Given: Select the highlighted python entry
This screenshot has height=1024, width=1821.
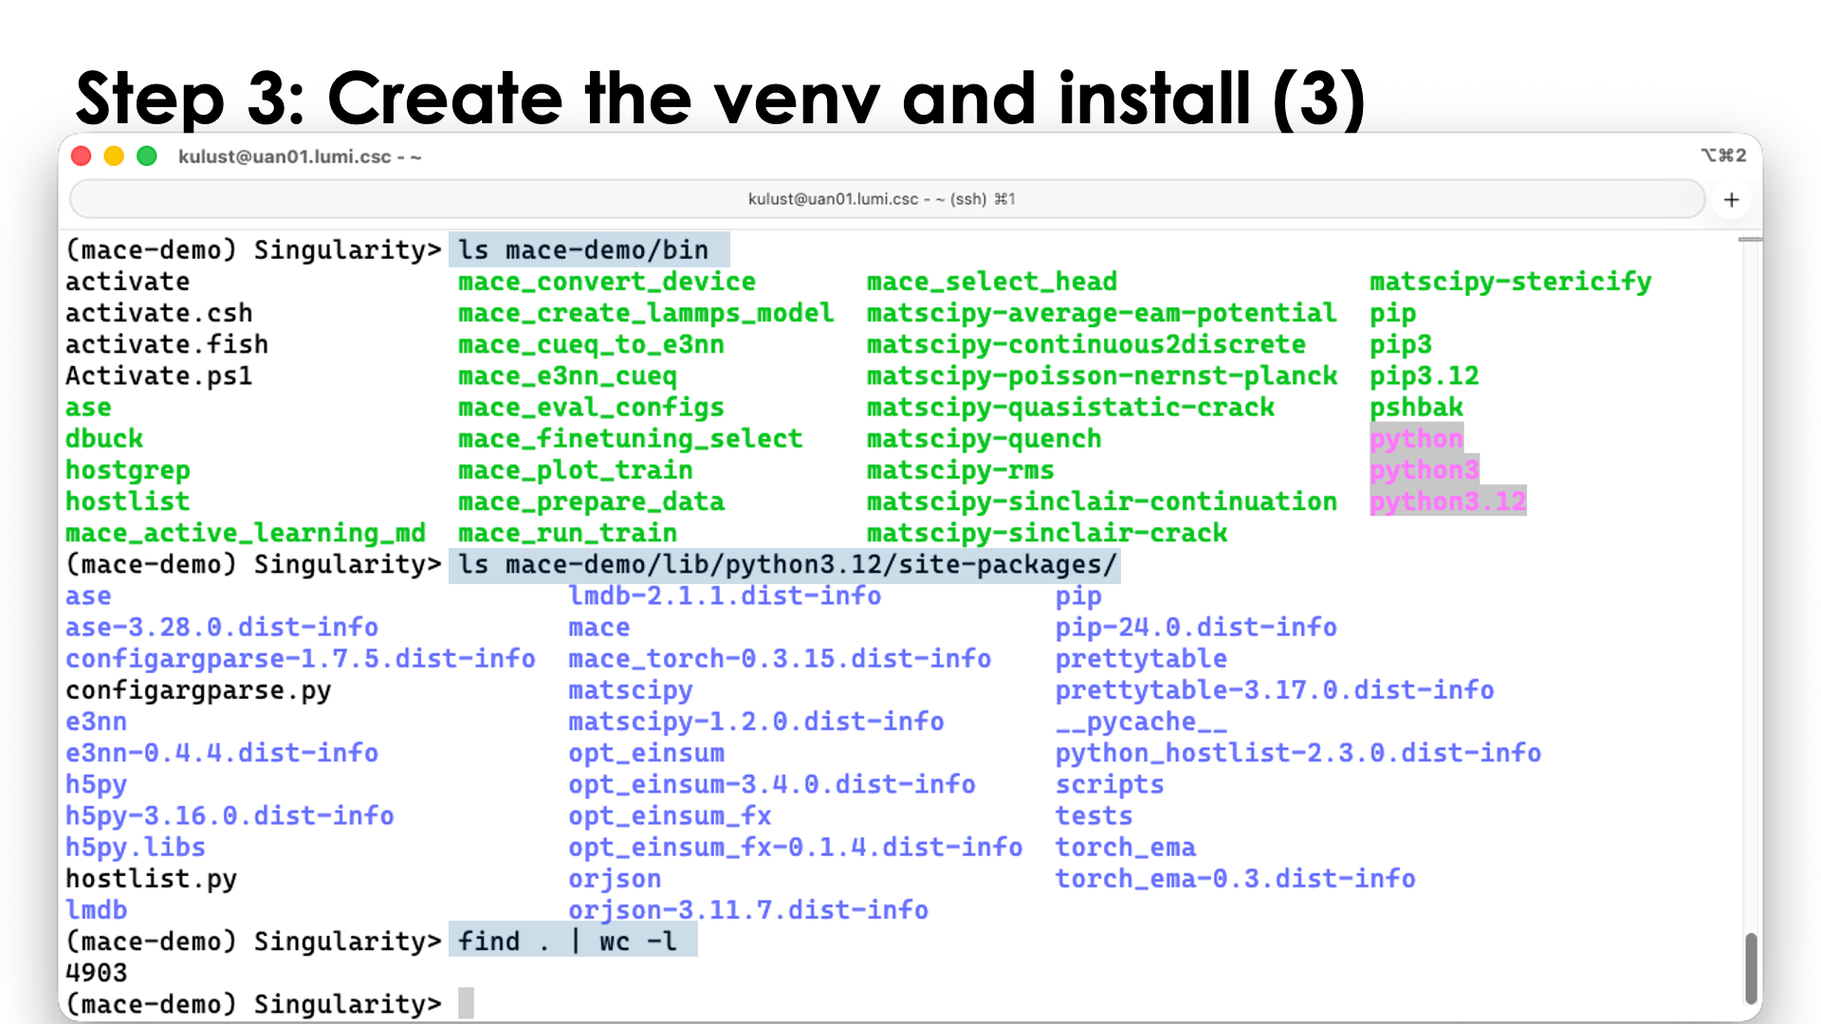Looking at the screenshot, I should 1415,438.
